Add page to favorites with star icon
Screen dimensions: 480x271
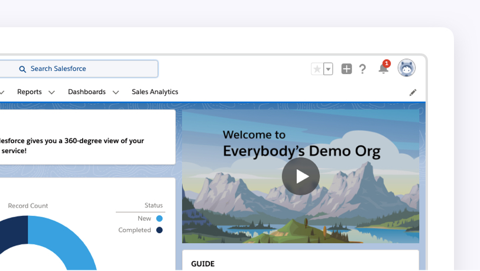(x=317, y=69)
